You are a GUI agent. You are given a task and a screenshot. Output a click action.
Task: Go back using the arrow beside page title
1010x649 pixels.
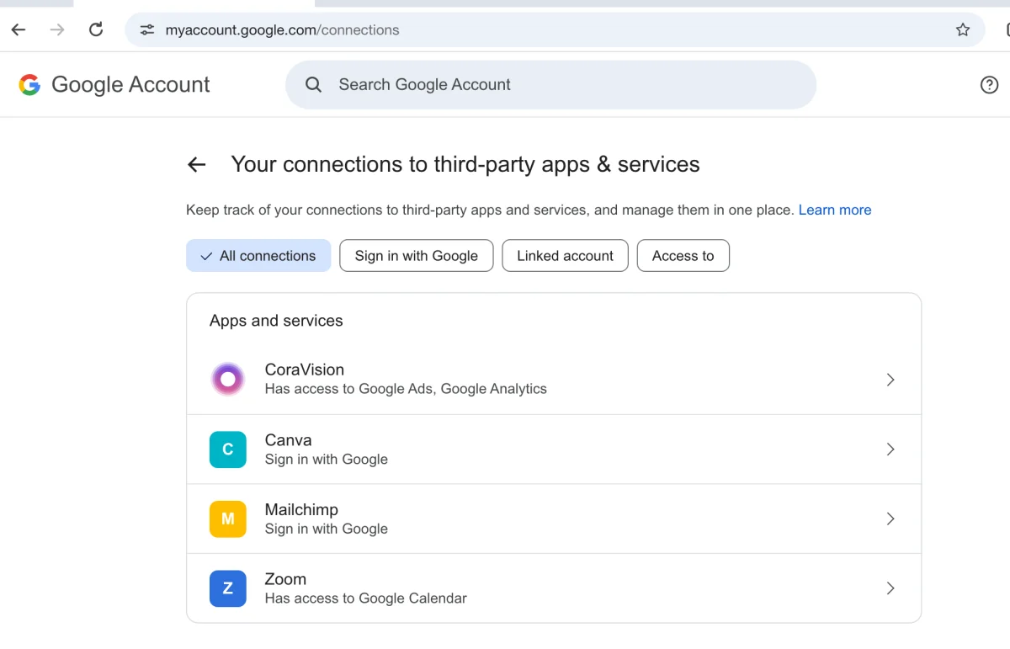pyautogui.click(x=196, y=164)
